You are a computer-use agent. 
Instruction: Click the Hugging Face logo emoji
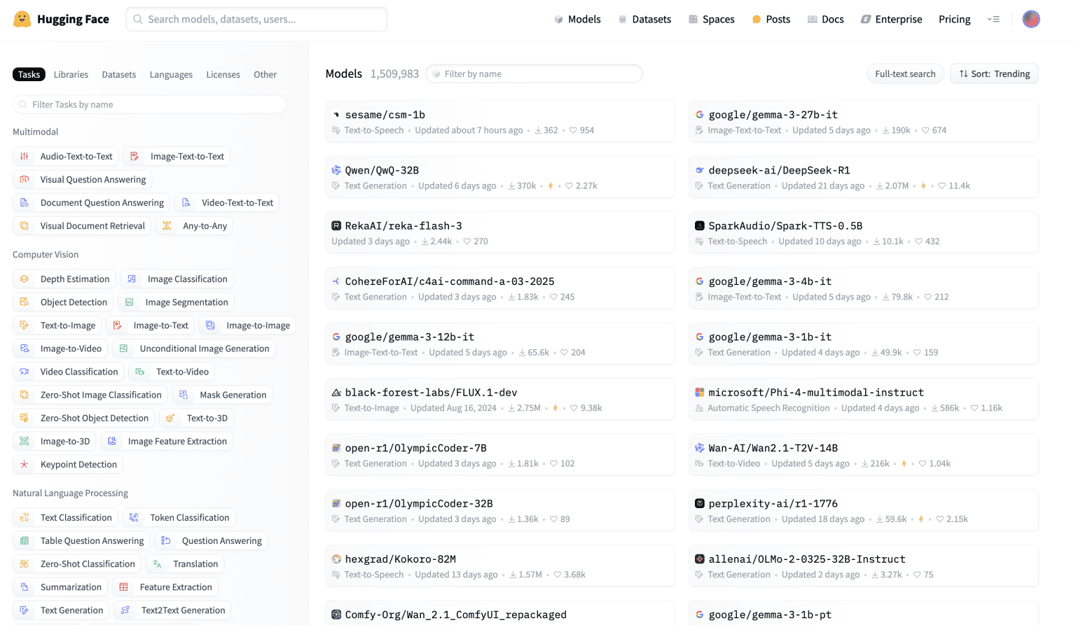click(x=22, y=19)
